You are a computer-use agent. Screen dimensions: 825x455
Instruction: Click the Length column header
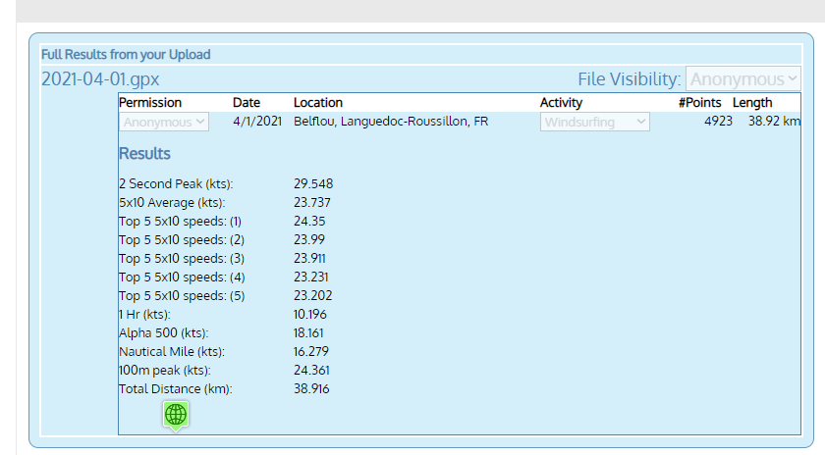point(752,102)
